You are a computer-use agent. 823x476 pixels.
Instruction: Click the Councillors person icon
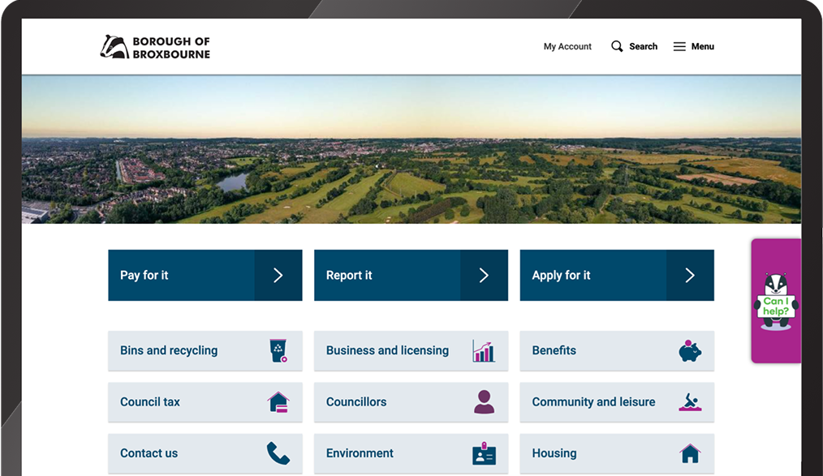pos(484,402)
